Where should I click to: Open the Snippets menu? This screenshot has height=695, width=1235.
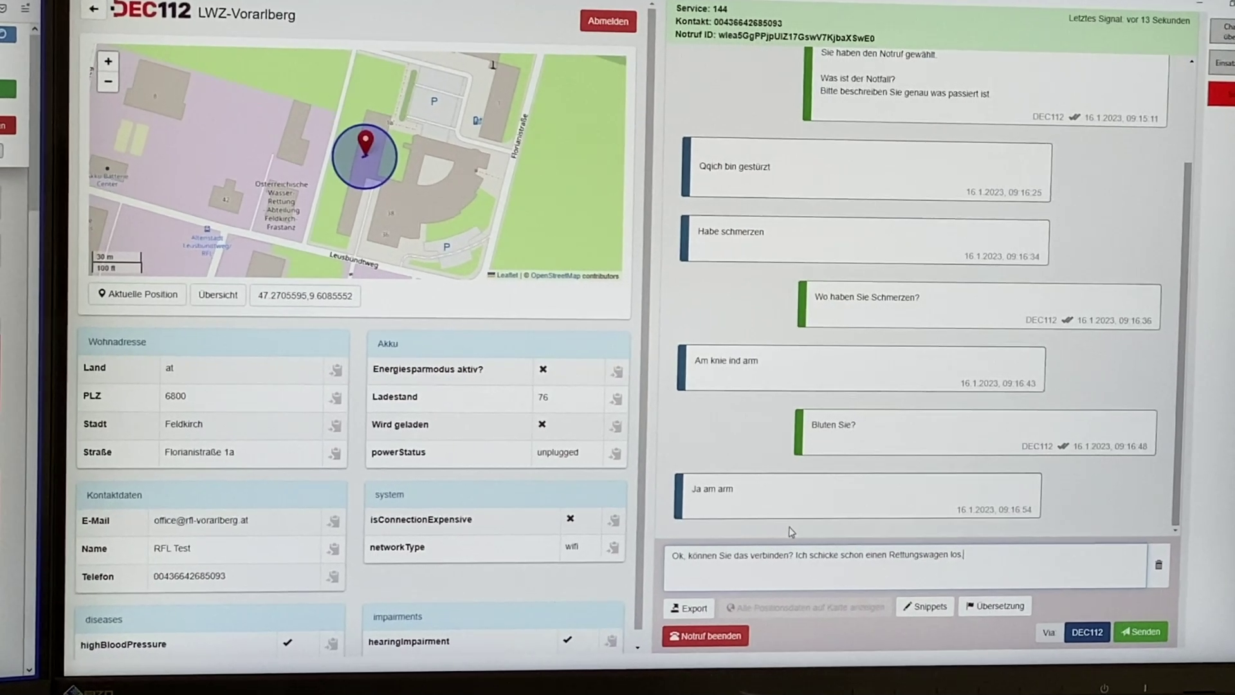click(925, 606)
